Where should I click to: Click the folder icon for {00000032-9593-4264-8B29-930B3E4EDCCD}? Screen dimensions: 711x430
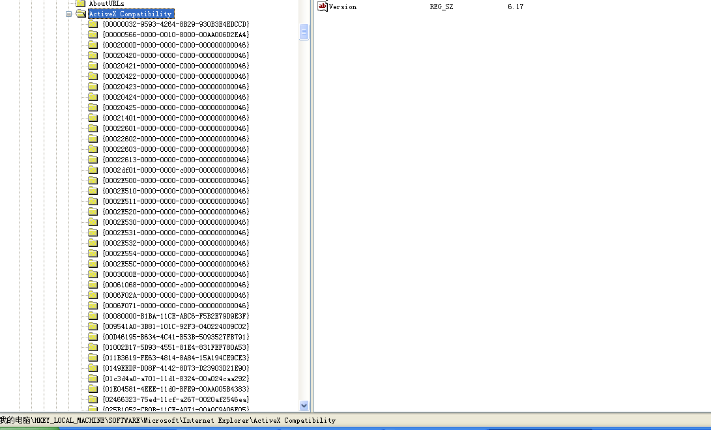(x=92, y=24)
